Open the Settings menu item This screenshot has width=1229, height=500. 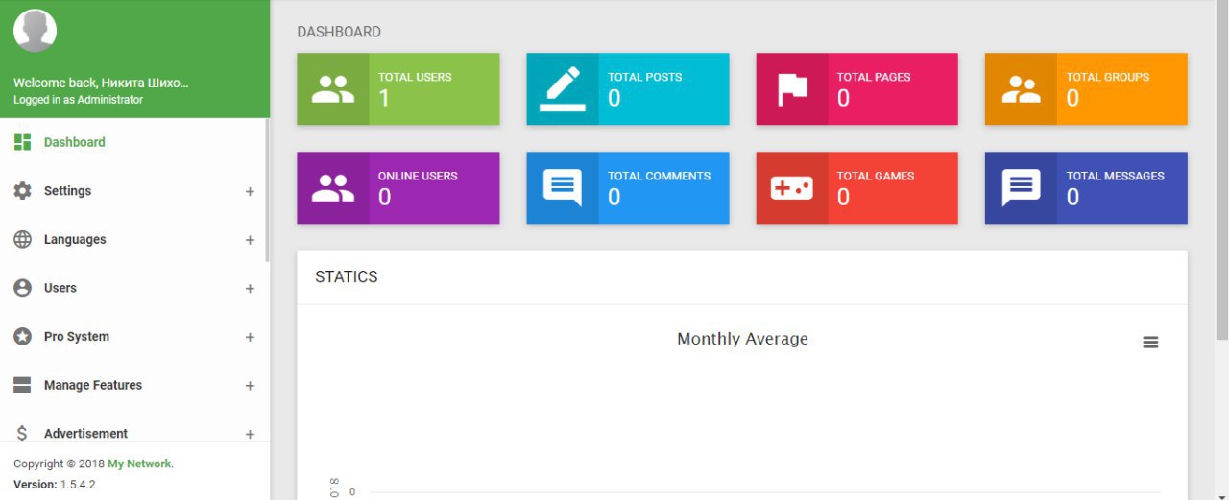click(134, 191)
